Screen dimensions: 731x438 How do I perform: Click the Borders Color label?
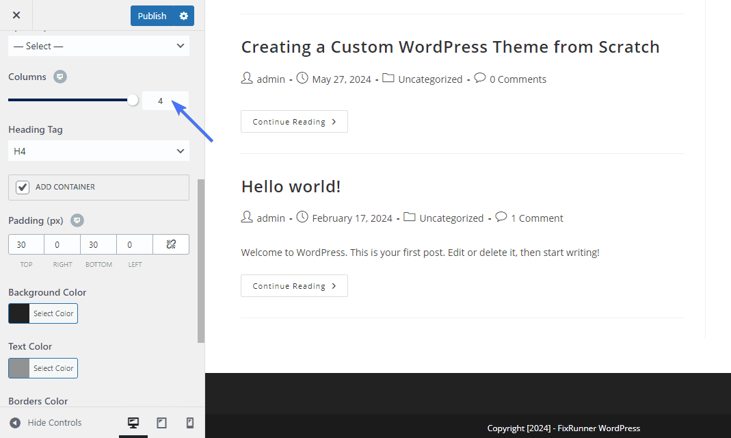pos(38,401)
